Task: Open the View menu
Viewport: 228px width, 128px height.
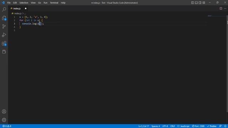Action: [x=33, y=2]
